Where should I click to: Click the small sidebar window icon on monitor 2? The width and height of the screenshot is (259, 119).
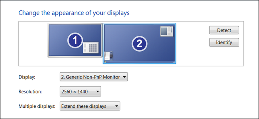[x=109, y=56]
